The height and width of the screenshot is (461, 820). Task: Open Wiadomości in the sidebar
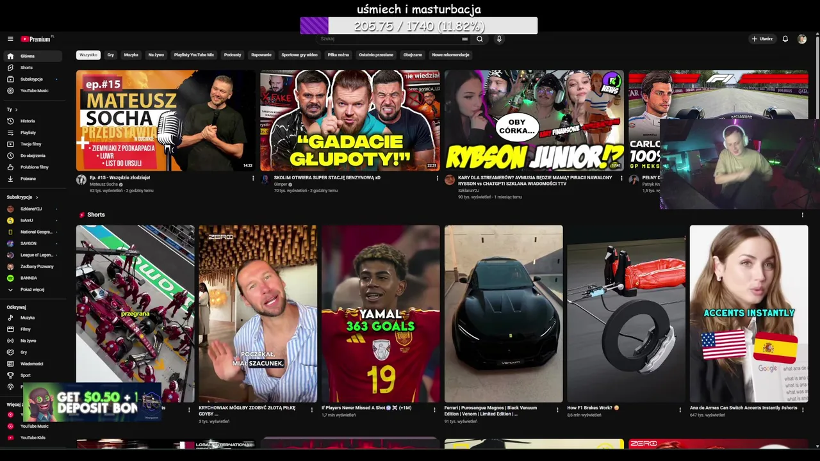coord(33,364)
